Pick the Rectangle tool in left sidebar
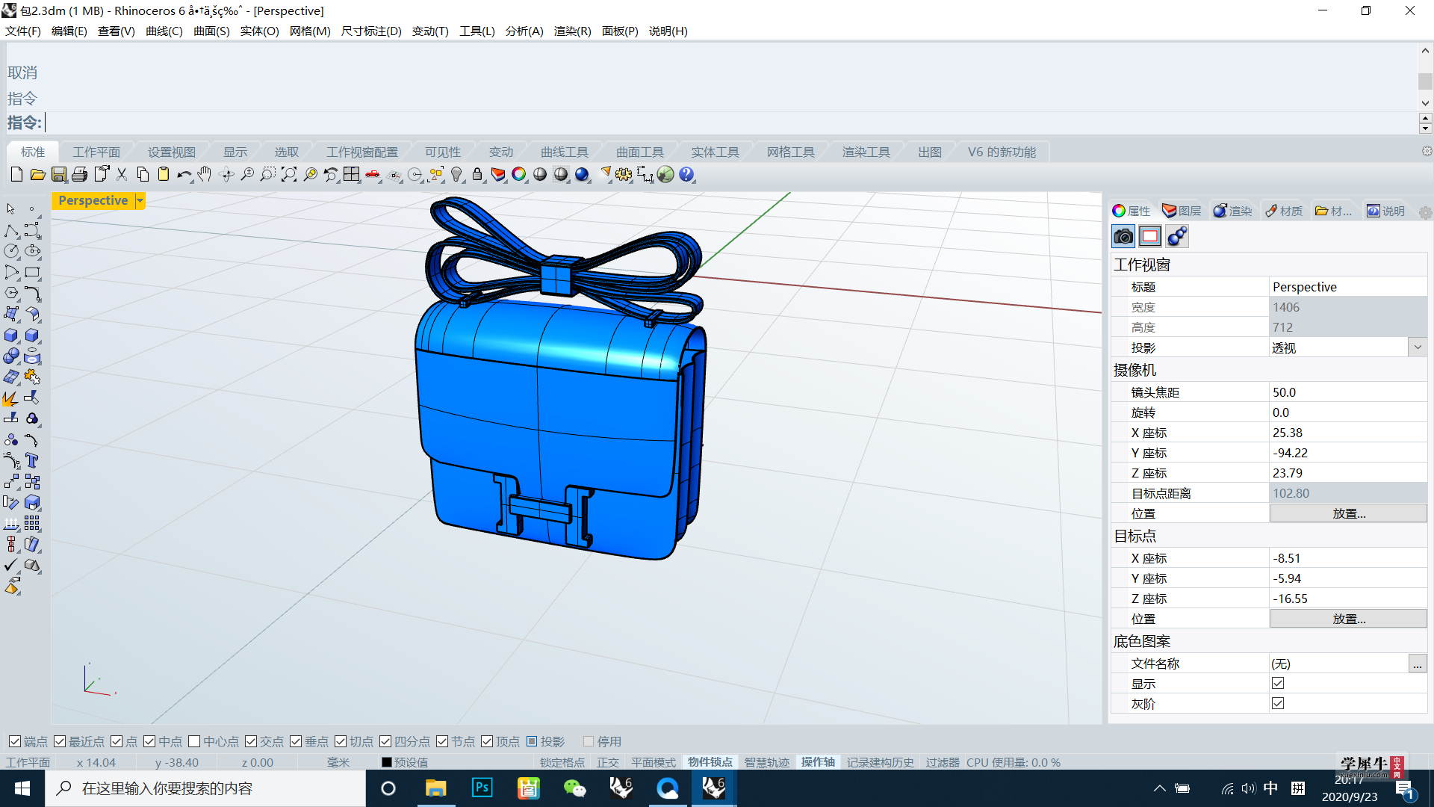Viewport: 1434px width, 807px height. click(32, 272)
